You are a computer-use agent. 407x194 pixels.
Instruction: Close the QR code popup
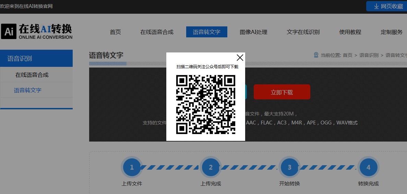[x=240, y=58]
